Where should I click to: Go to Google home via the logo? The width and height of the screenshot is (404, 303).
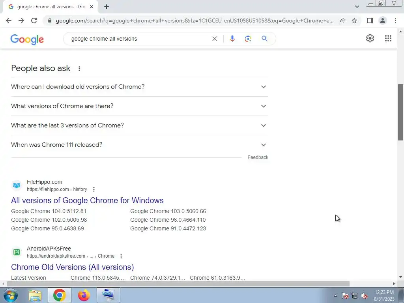(x=27, y=39)
